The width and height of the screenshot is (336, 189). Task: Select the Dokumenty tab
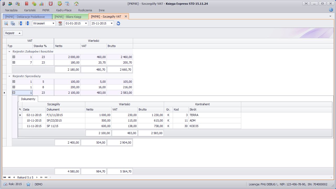[x=28, y=99]
